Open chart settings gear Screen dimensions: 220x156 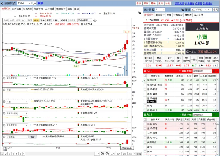click(x=95, y=20)
